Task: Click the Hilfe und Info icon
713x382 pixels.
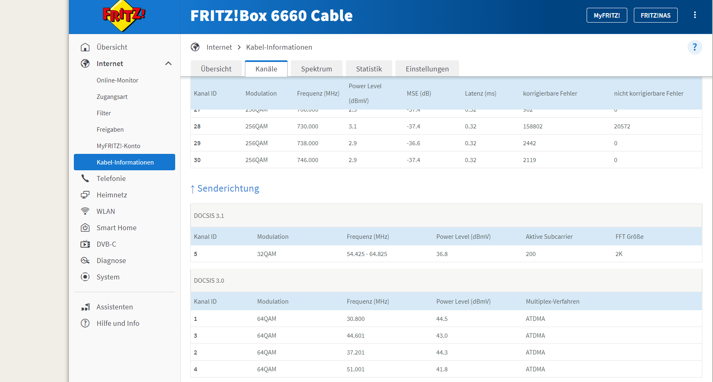Action: [x=85, y=323]
